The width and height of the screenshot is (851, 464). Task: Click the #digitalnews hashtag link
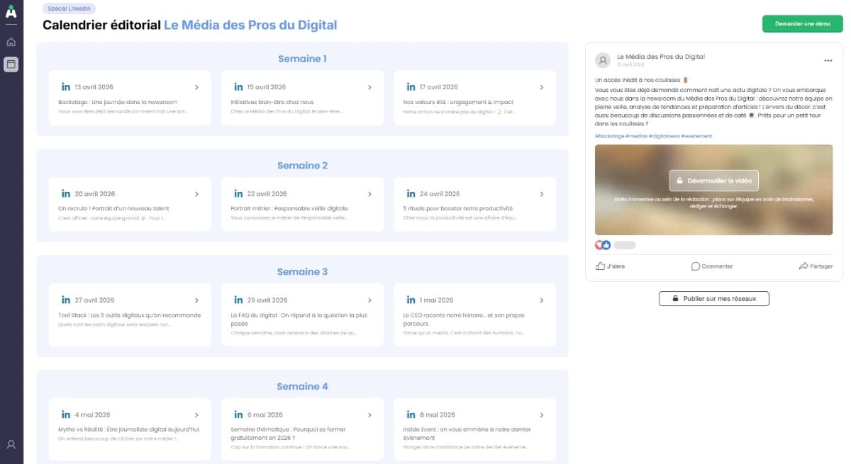tap(663, 136)
